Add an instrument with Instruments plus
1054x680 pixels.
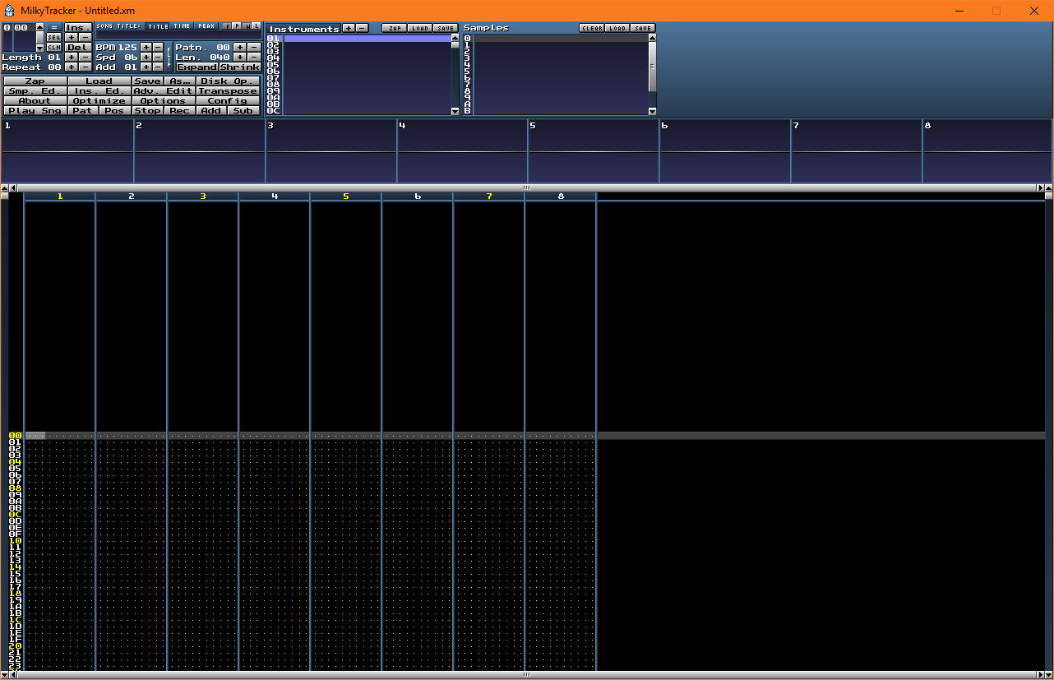(x=349, y=28)
